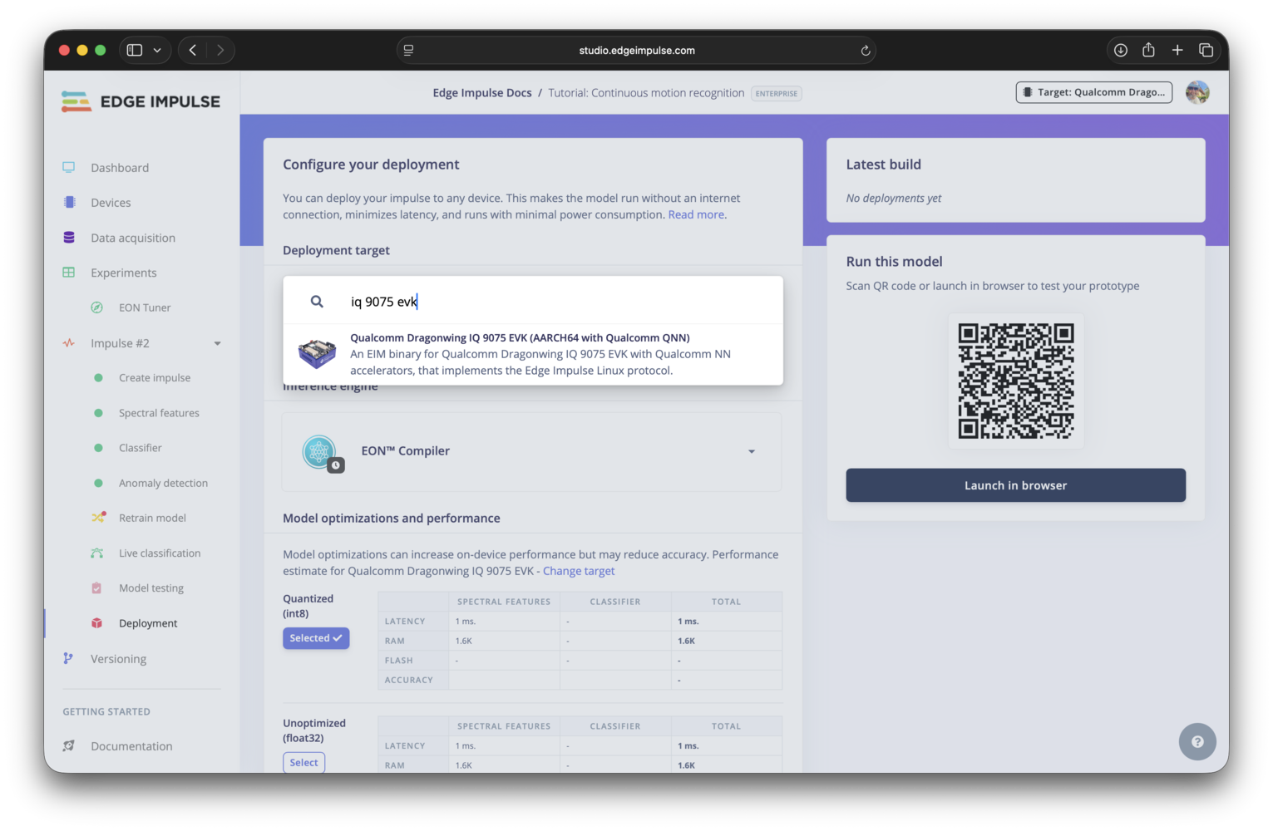1273x831 pixels.
Task: Click the Safari share icon
Action: point(1148,50)
